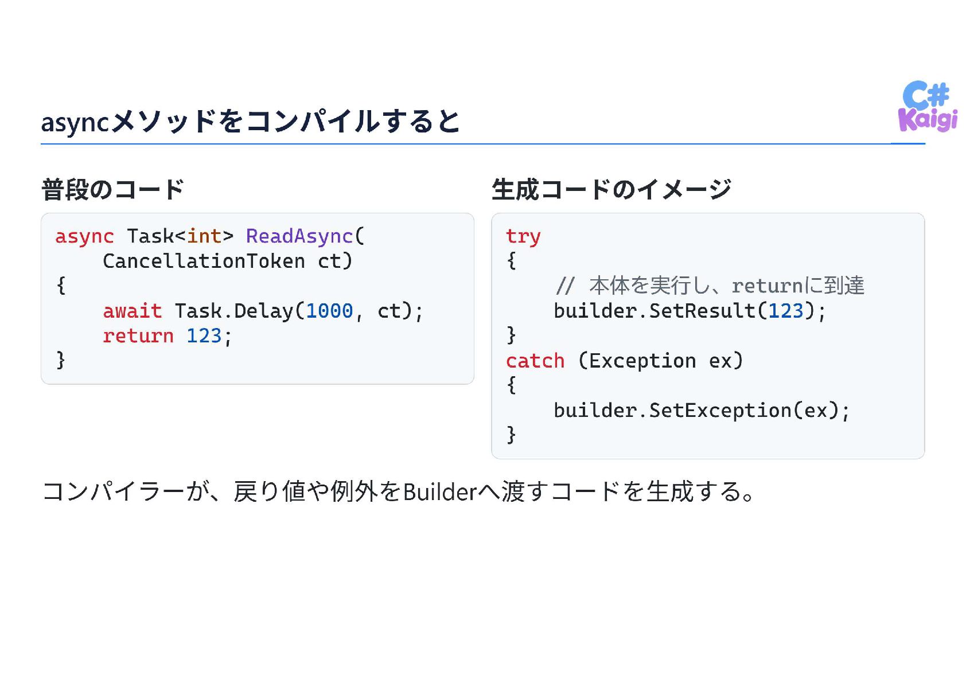966x683 pixels.
Task: Click the await keyword
Action: tap(133, 311)
